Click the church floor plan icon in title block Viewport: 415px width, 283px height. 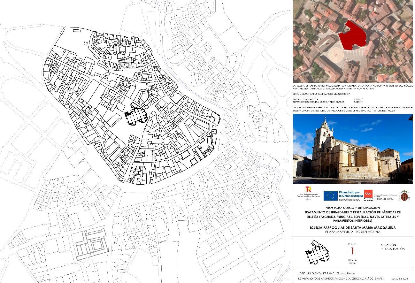316,252
